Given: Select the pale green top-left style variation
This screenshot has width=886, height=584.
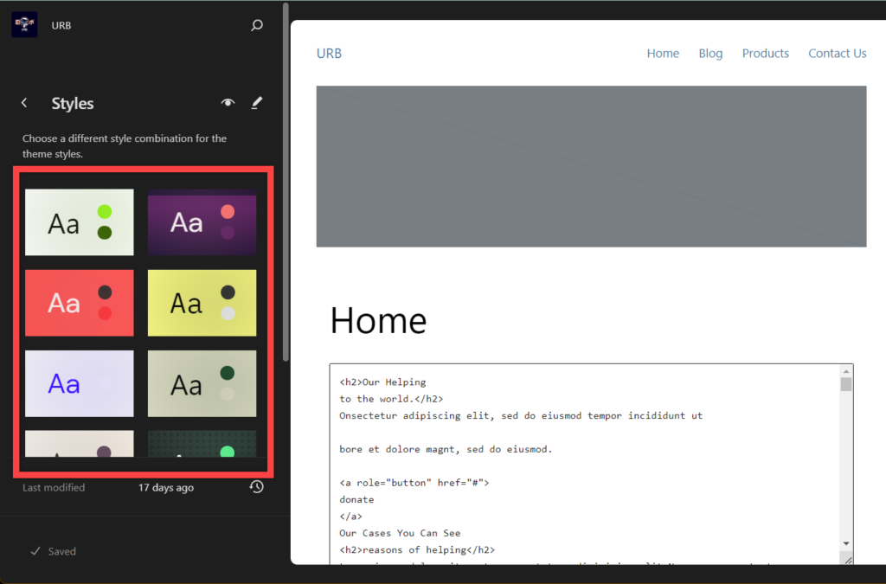Looking at the screenshot, I should pyautogui.click(x=79, y=222).
